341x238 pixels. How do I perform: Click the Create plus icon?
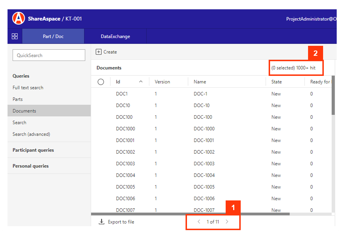point(99,52)
